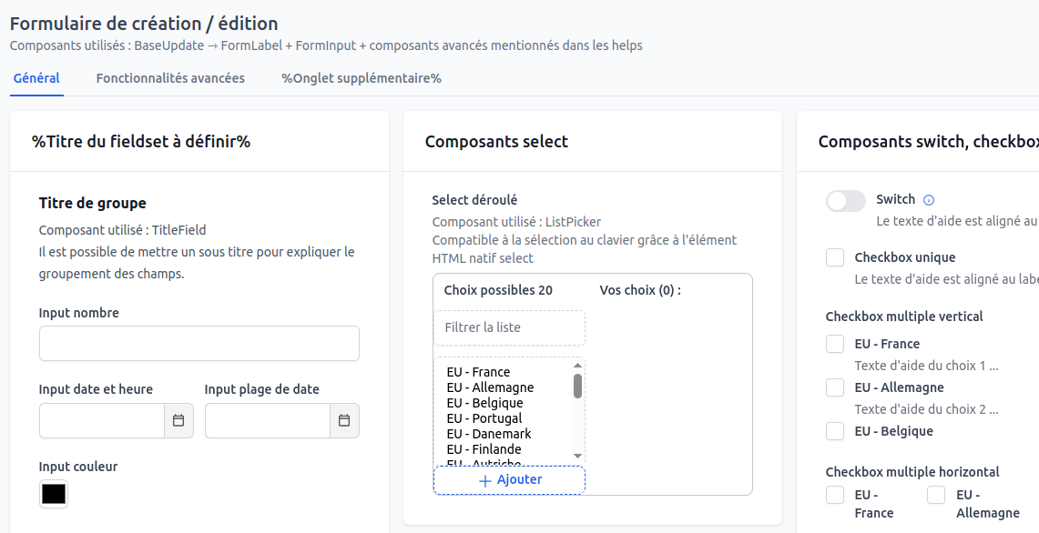The height and width of the screenshot is (533, 1039).
Task: Open the %Onglet supplémentaire% tab
Action: 362,78
